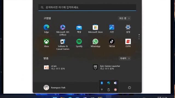The height and width of the screenshot is (98, 175).
Task: Click the power button icon
Action: pos(129,88)
